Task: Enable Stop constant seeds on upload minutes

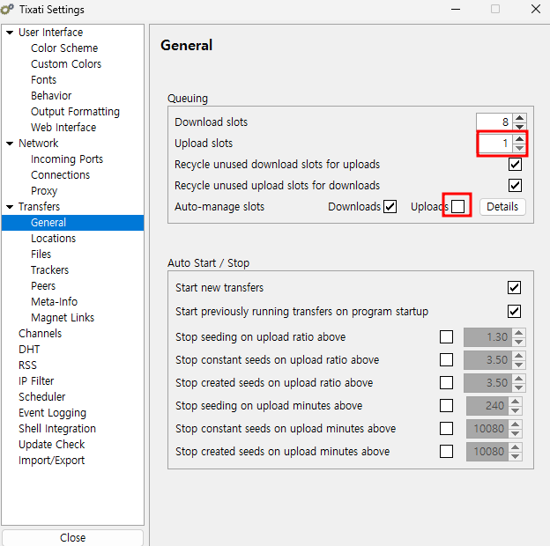Action: pyautogui.click(x=446, y=429)
